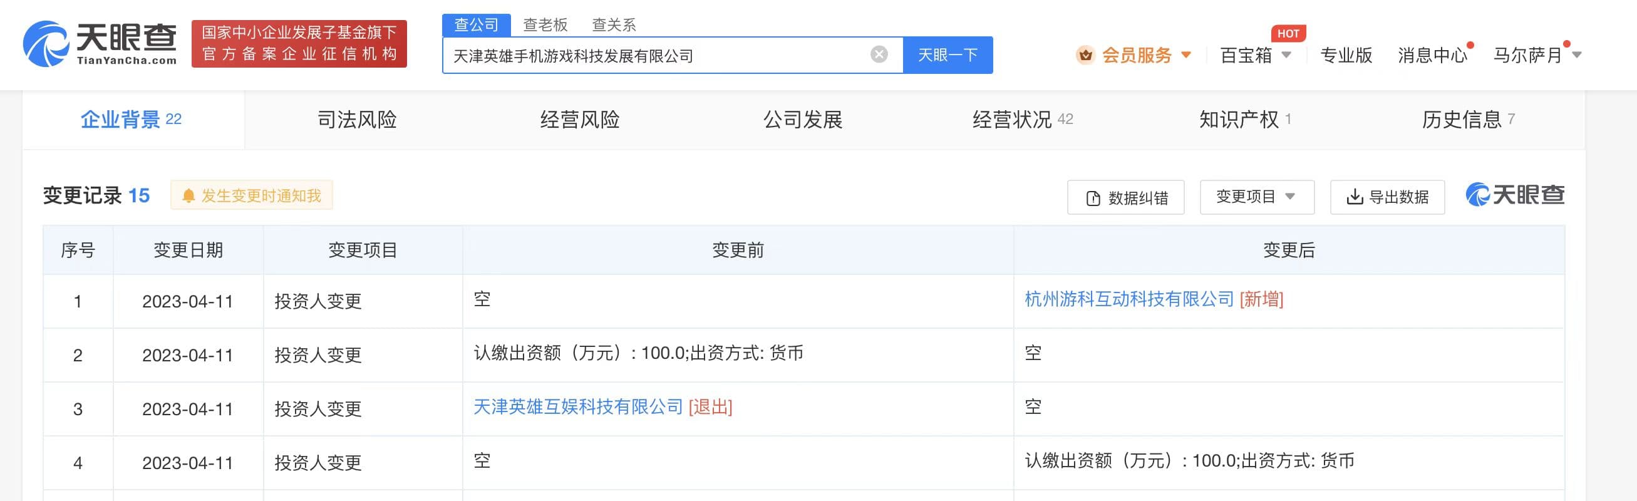Open the 公司发展 tab
The height and width of the screenshot is (501, 1637).
(x=803, y=120)
